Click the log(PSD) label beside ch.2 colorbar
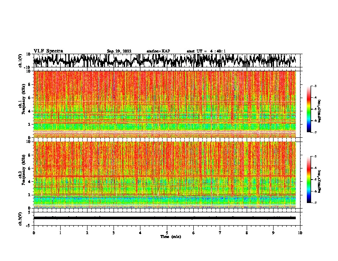The image size is (338, 261). pyautogui.click(x=319, y=181)
